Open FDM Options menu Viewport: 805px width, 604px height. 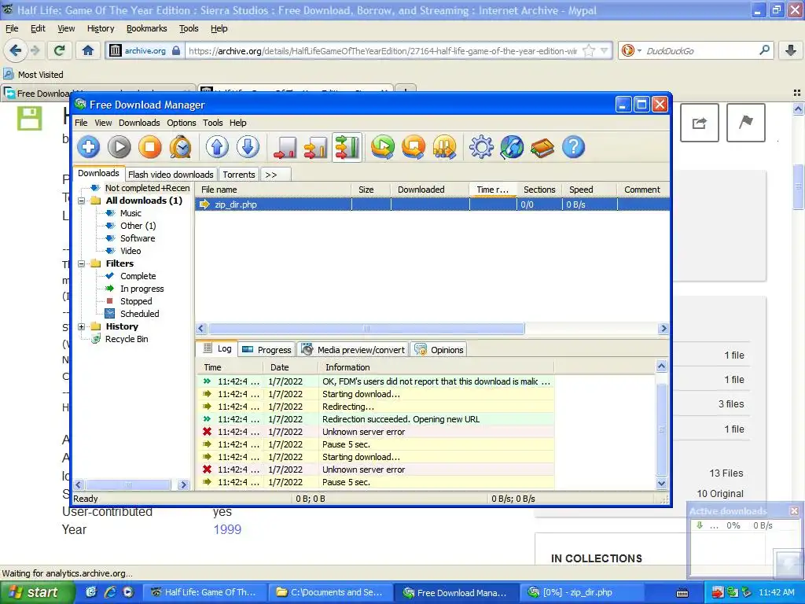pyautogui.click(x=182, y=123)
